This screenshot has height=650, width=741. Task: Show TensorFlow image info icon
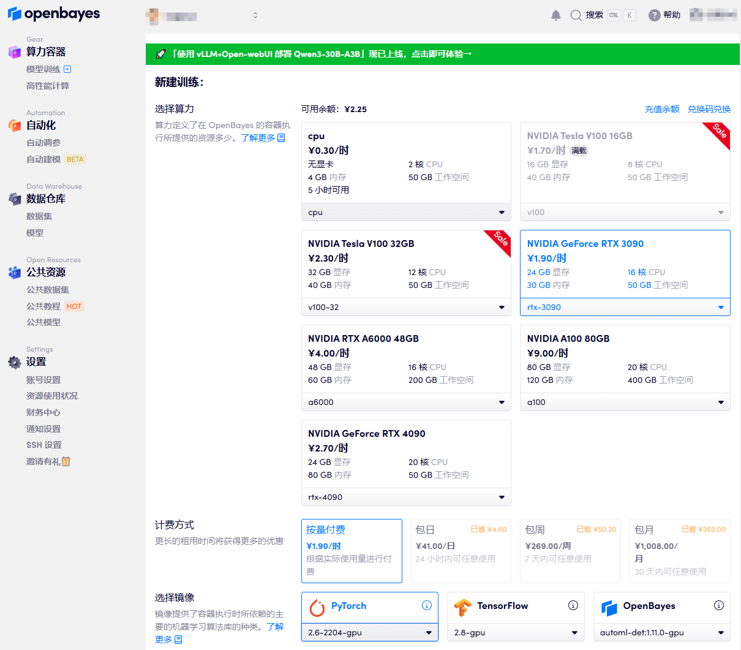coord(573,605)
